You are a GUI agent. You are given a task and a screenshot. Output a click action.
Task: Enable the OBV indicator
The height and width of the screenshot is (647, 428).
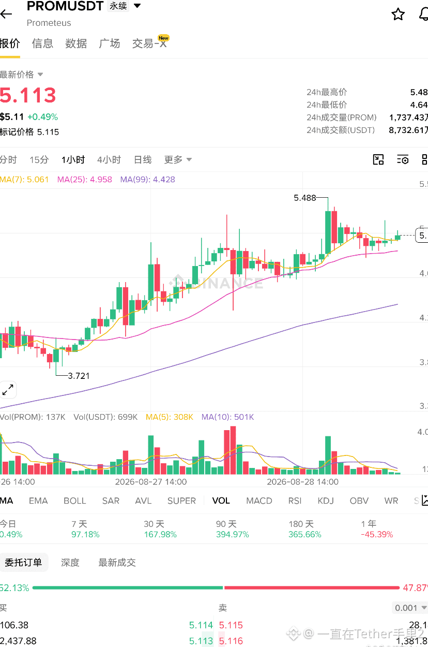click(359, 501)
